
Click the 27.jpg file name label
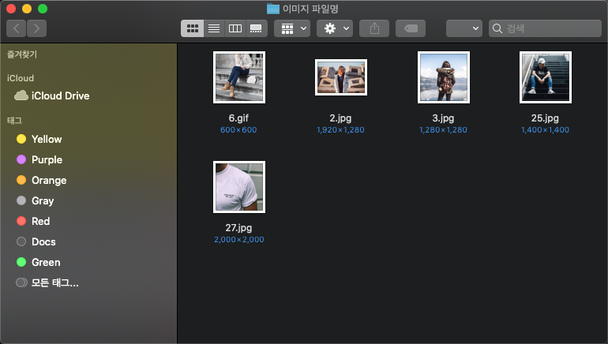(238, 227)
